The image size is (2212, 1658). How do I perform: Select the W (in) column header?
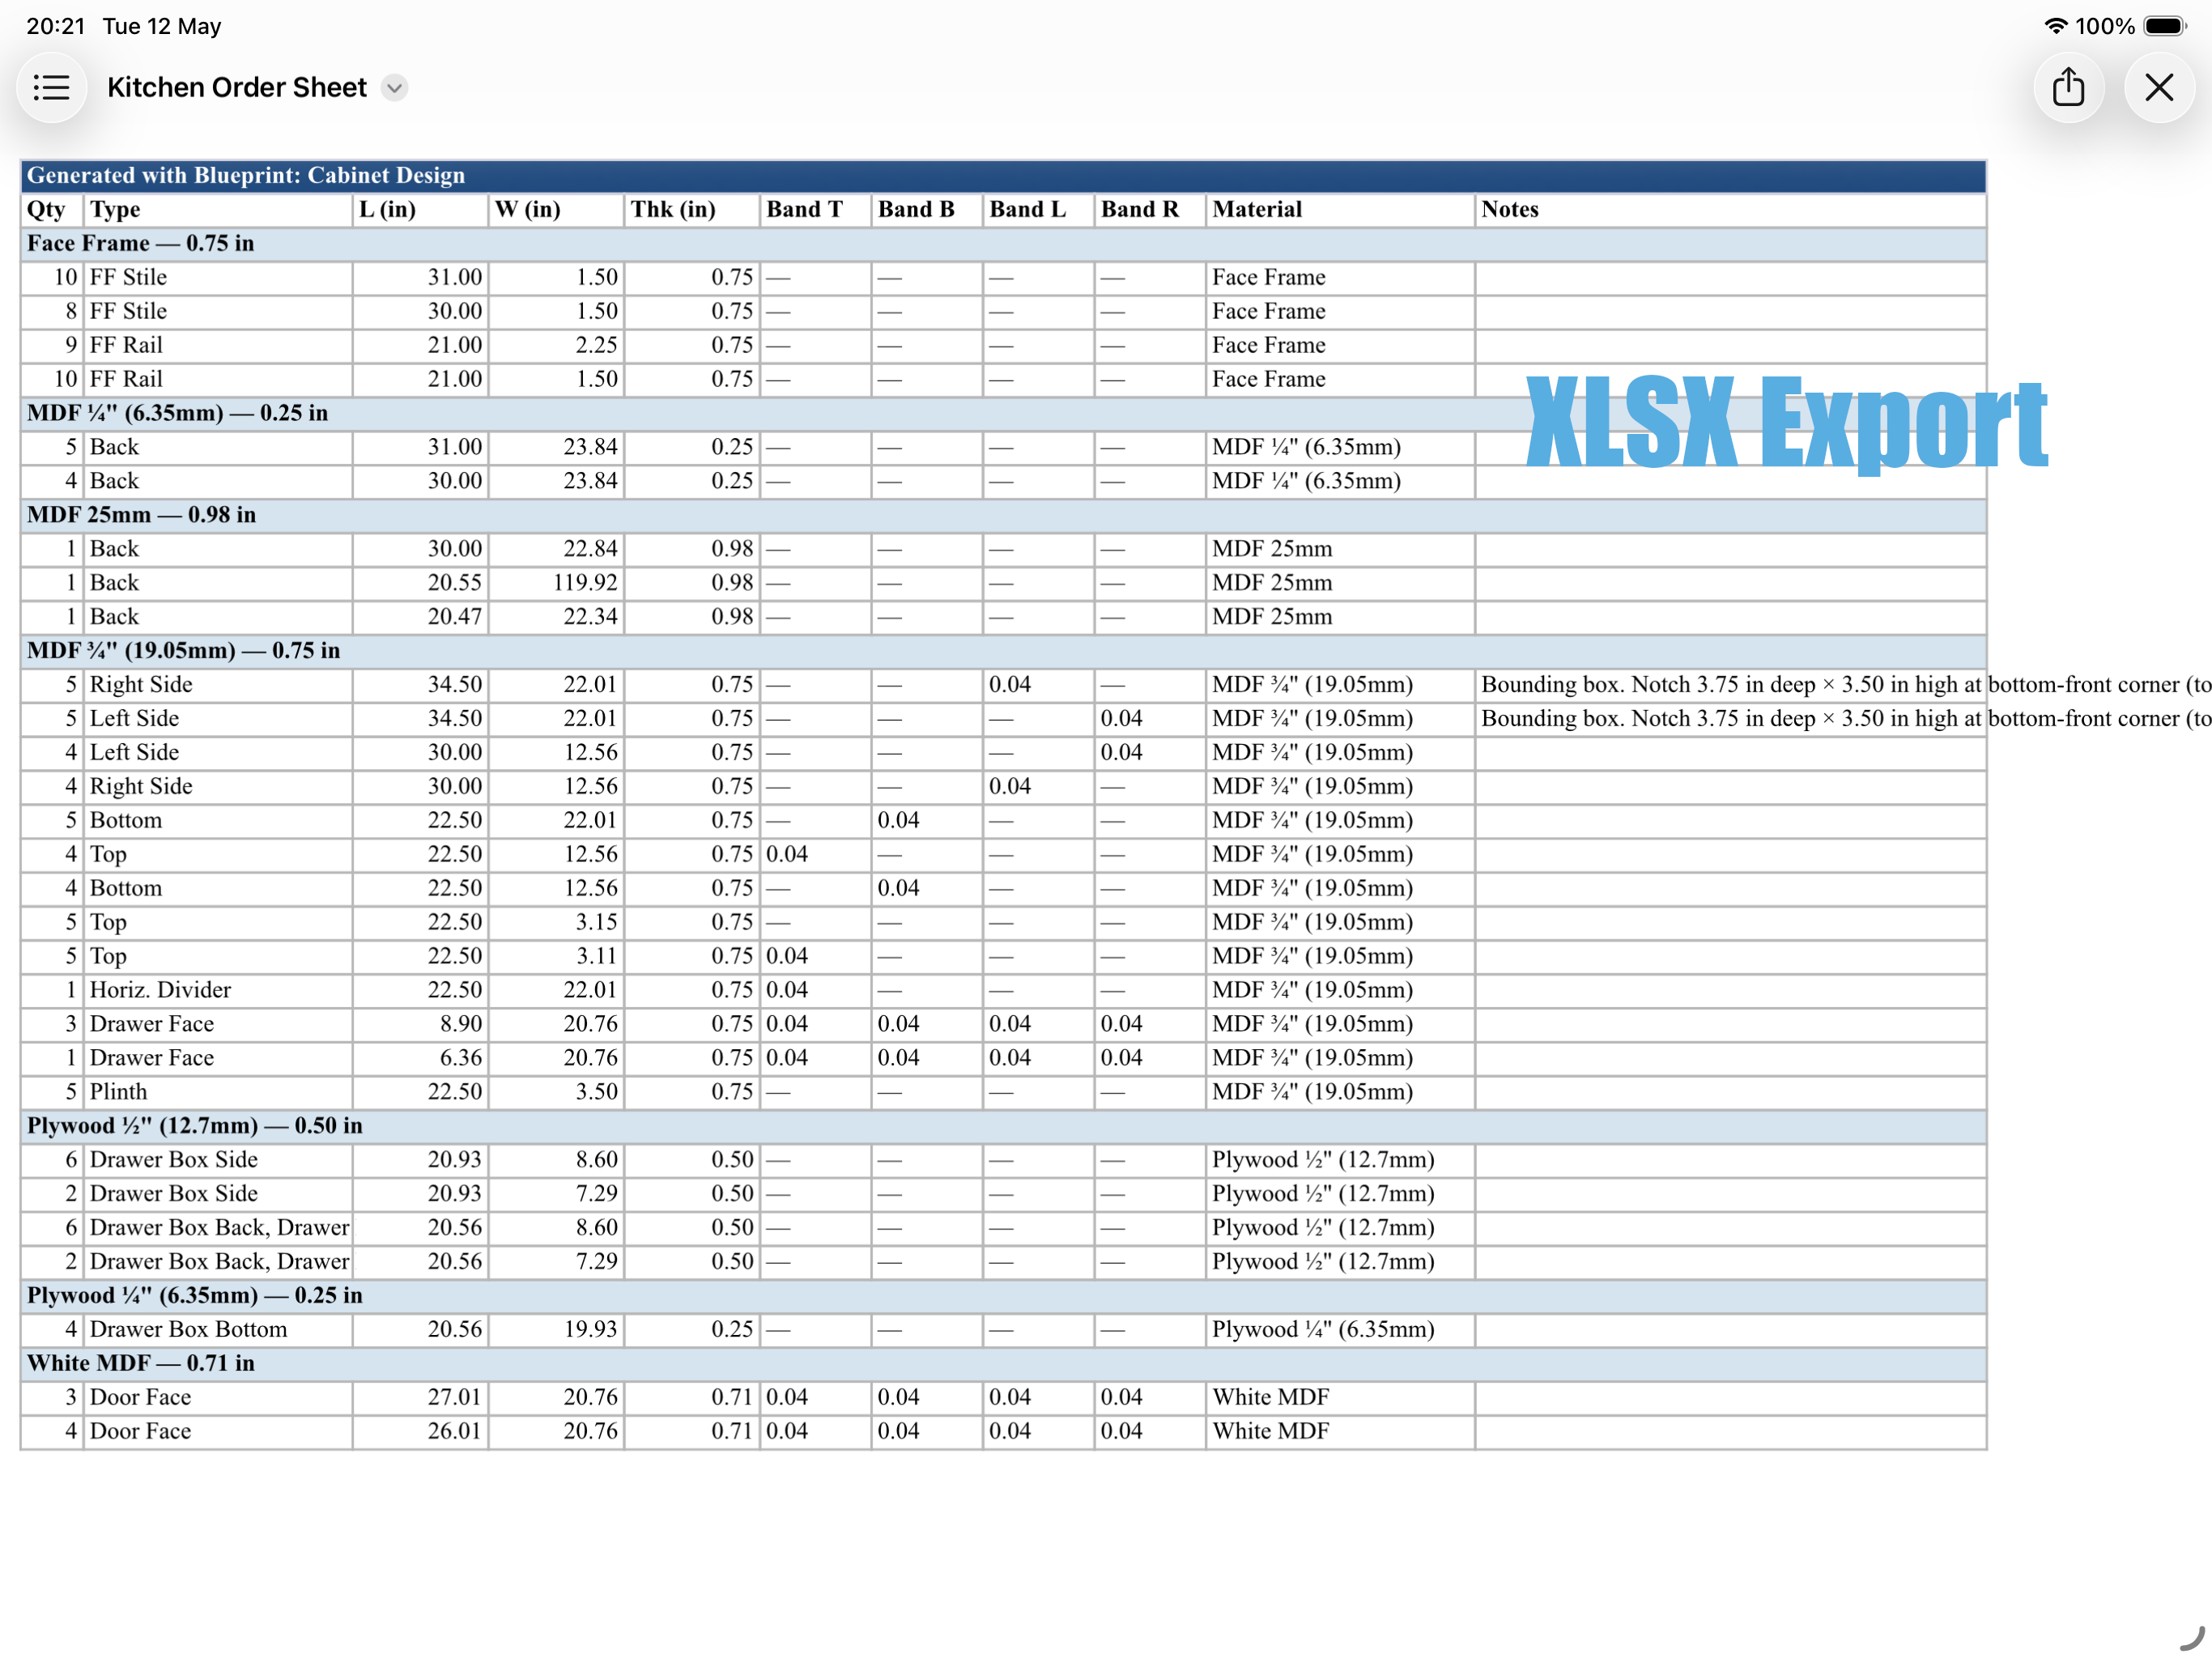click(556, 210)
